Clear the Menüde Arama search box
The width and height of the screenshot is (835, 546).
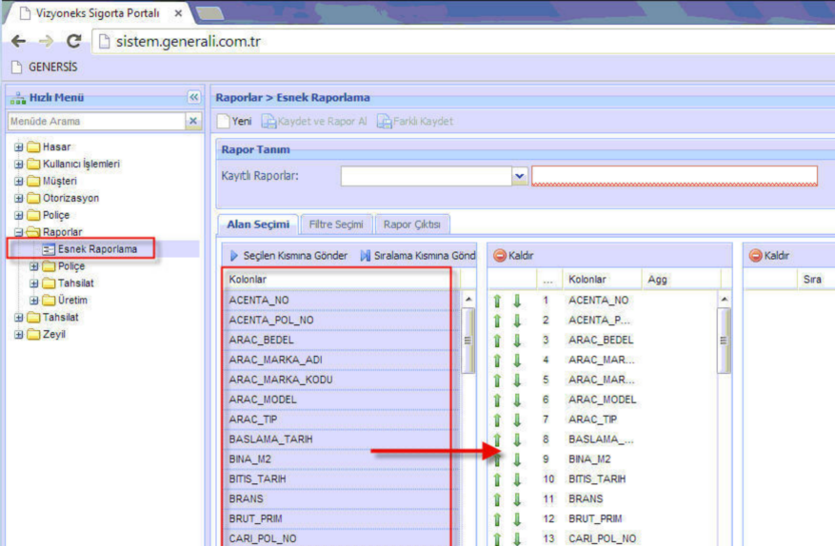click(x=192, y=121)
